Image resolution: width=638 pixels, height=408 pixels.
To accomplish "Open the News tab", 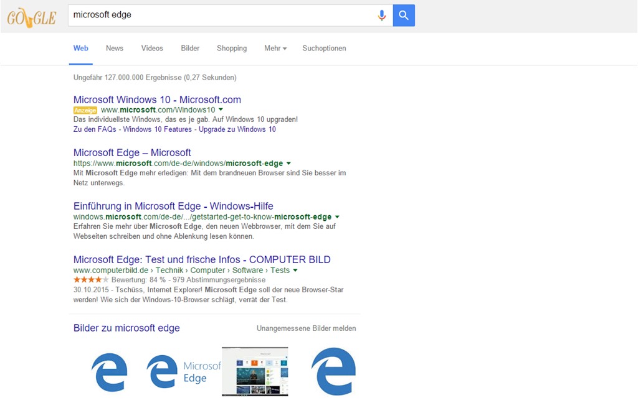I will (x=115, y=49).
